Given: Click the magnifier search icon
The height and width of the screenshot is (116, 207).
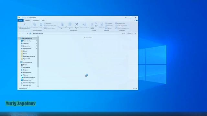Looking at the screenshot, I should point(135,34).
